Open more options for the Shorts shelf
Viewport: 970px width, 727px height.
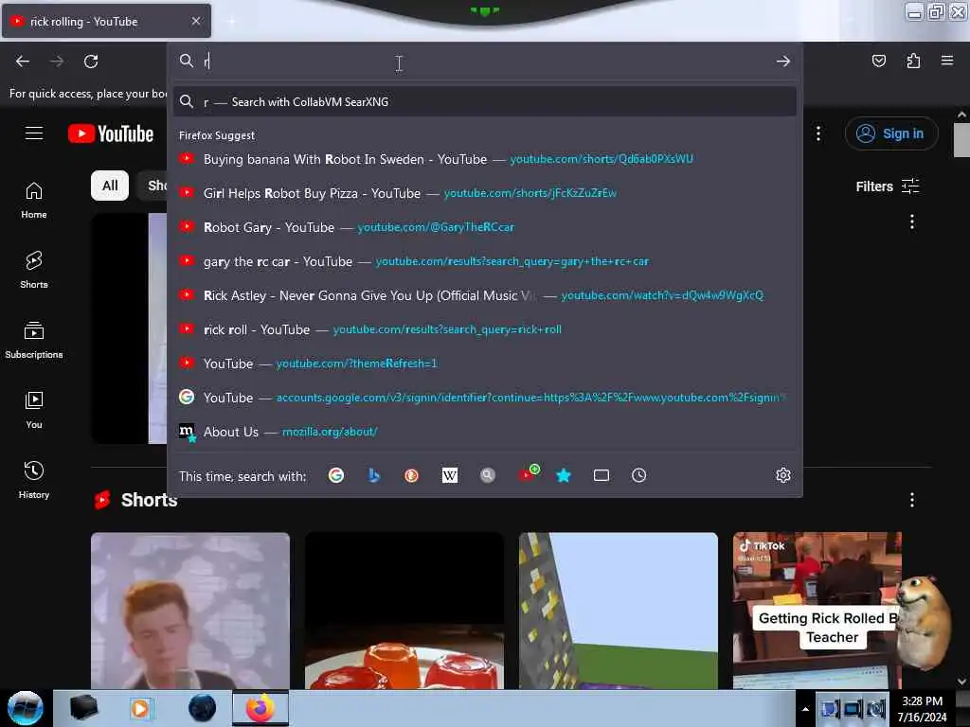pyautogui.click(x=912, y=500)
